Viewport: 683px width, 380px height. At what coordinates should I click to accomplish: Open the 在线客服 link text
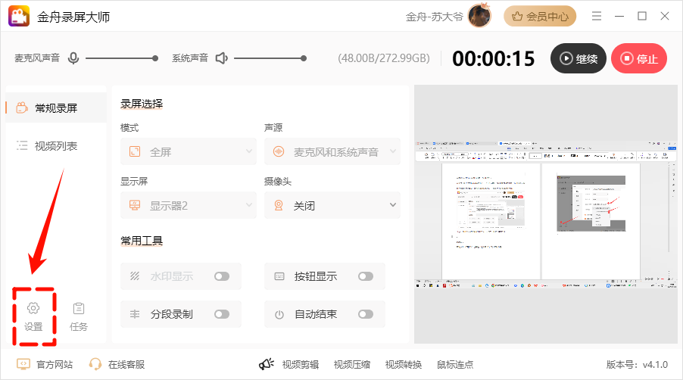click(126, 365)
